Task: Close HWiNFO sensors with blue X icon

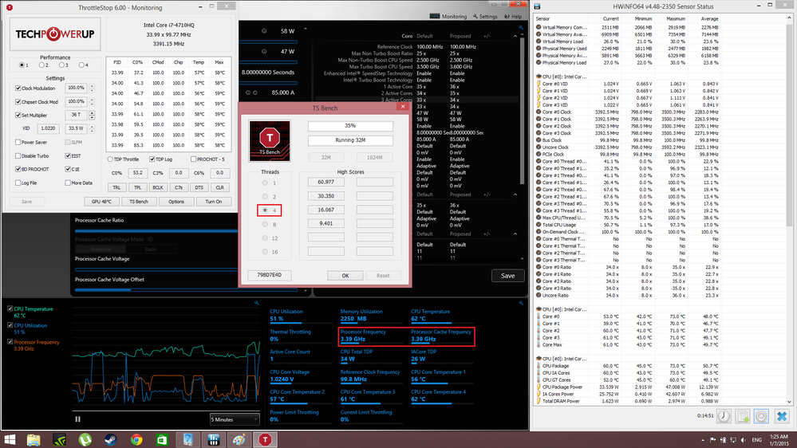Action: pos(782,416)
